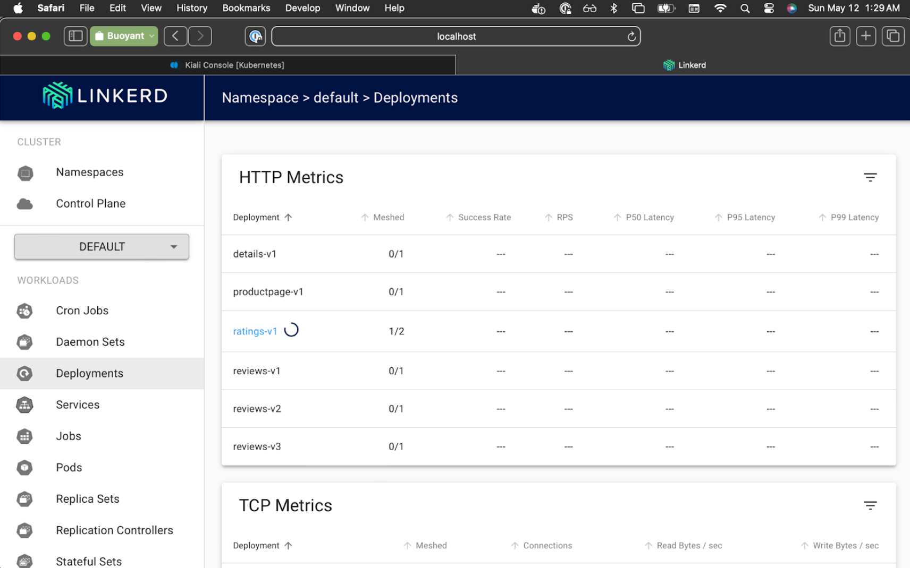This screenshot has width=910, height=568.
Task: Click the Control Plane cloud icon
Action: (x=25, y=204)
